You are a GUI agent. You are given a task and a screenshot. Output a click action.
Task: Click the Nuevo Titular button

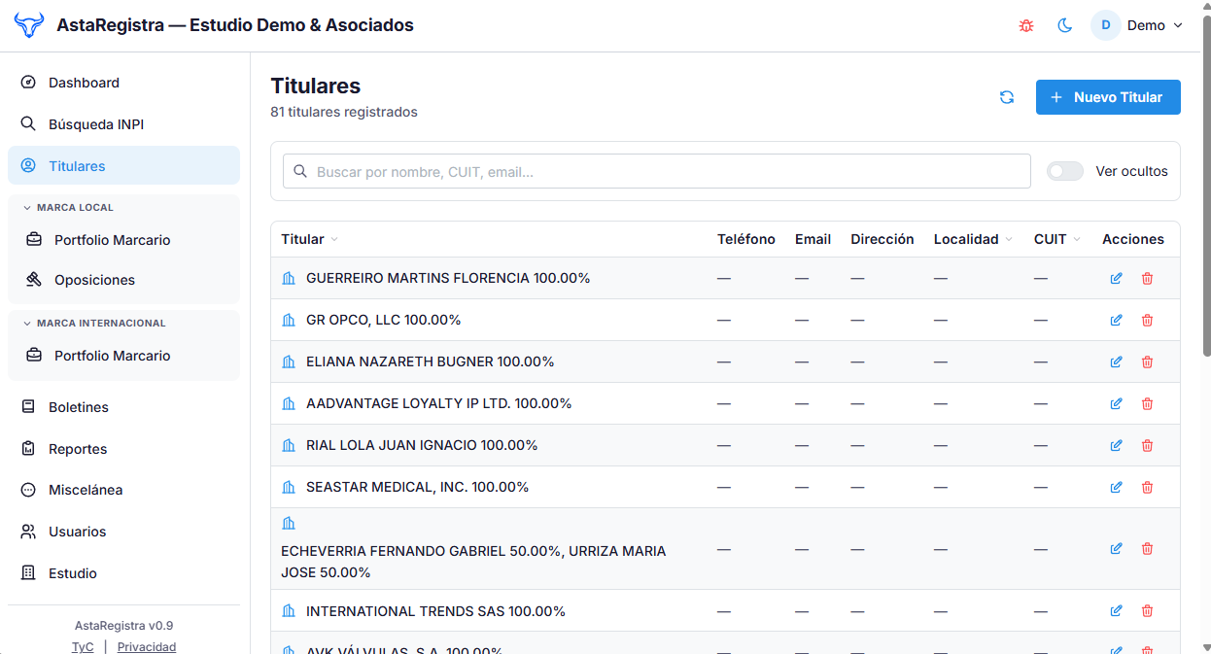click(1108, 97)
